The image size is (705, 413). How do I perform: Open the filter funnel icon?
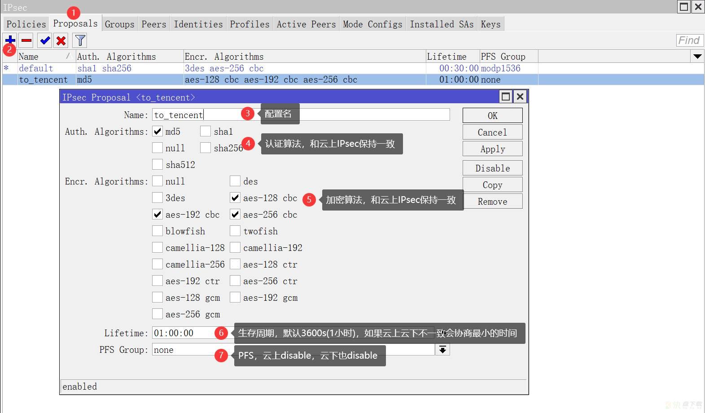tap(80, 40)
